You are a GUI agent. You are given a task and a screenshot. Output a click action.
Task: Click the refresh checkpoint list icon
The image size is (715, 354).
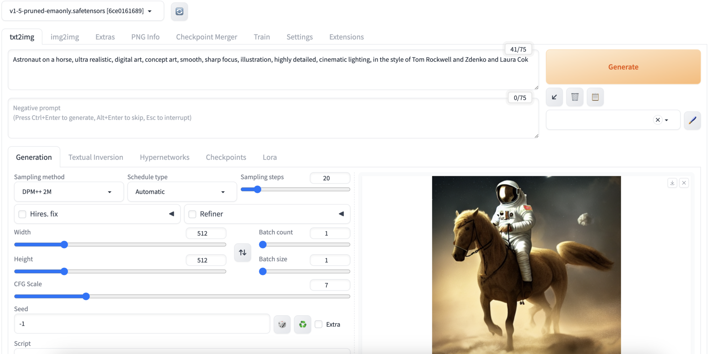click(x=179, y=12)
